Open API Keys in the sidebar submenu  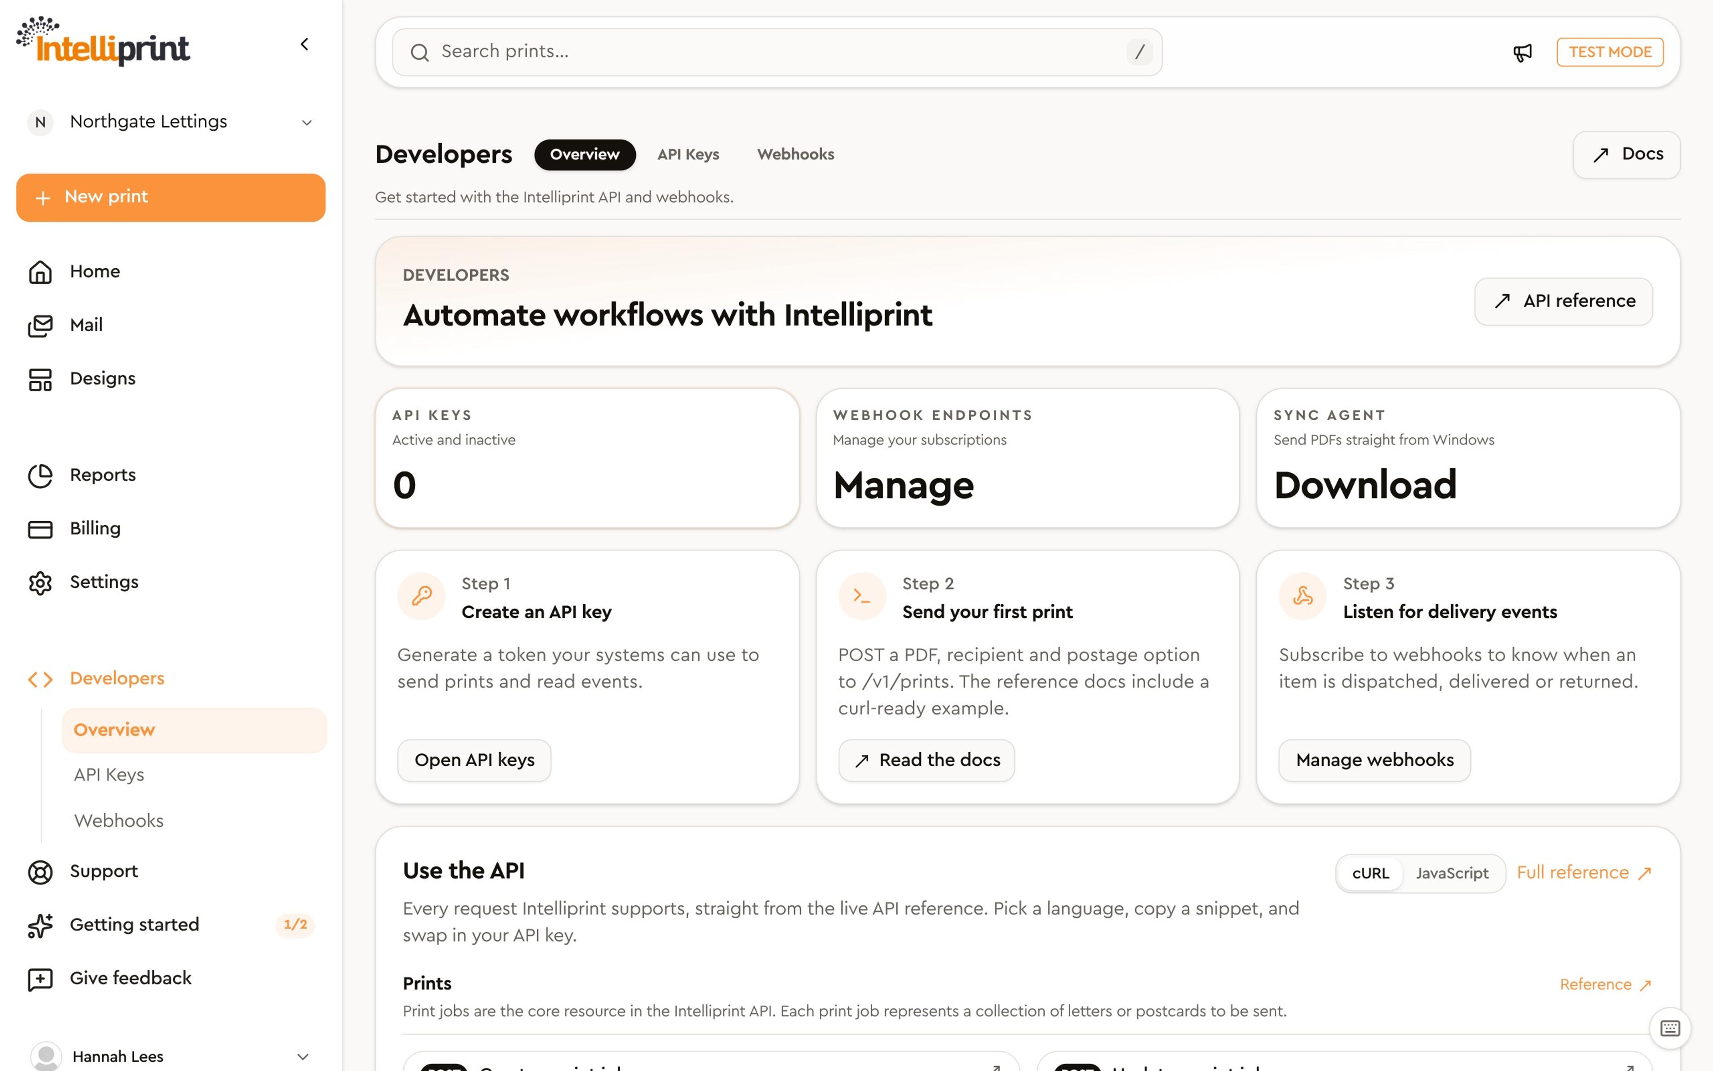pyautogui.click(x=194, y=775)
